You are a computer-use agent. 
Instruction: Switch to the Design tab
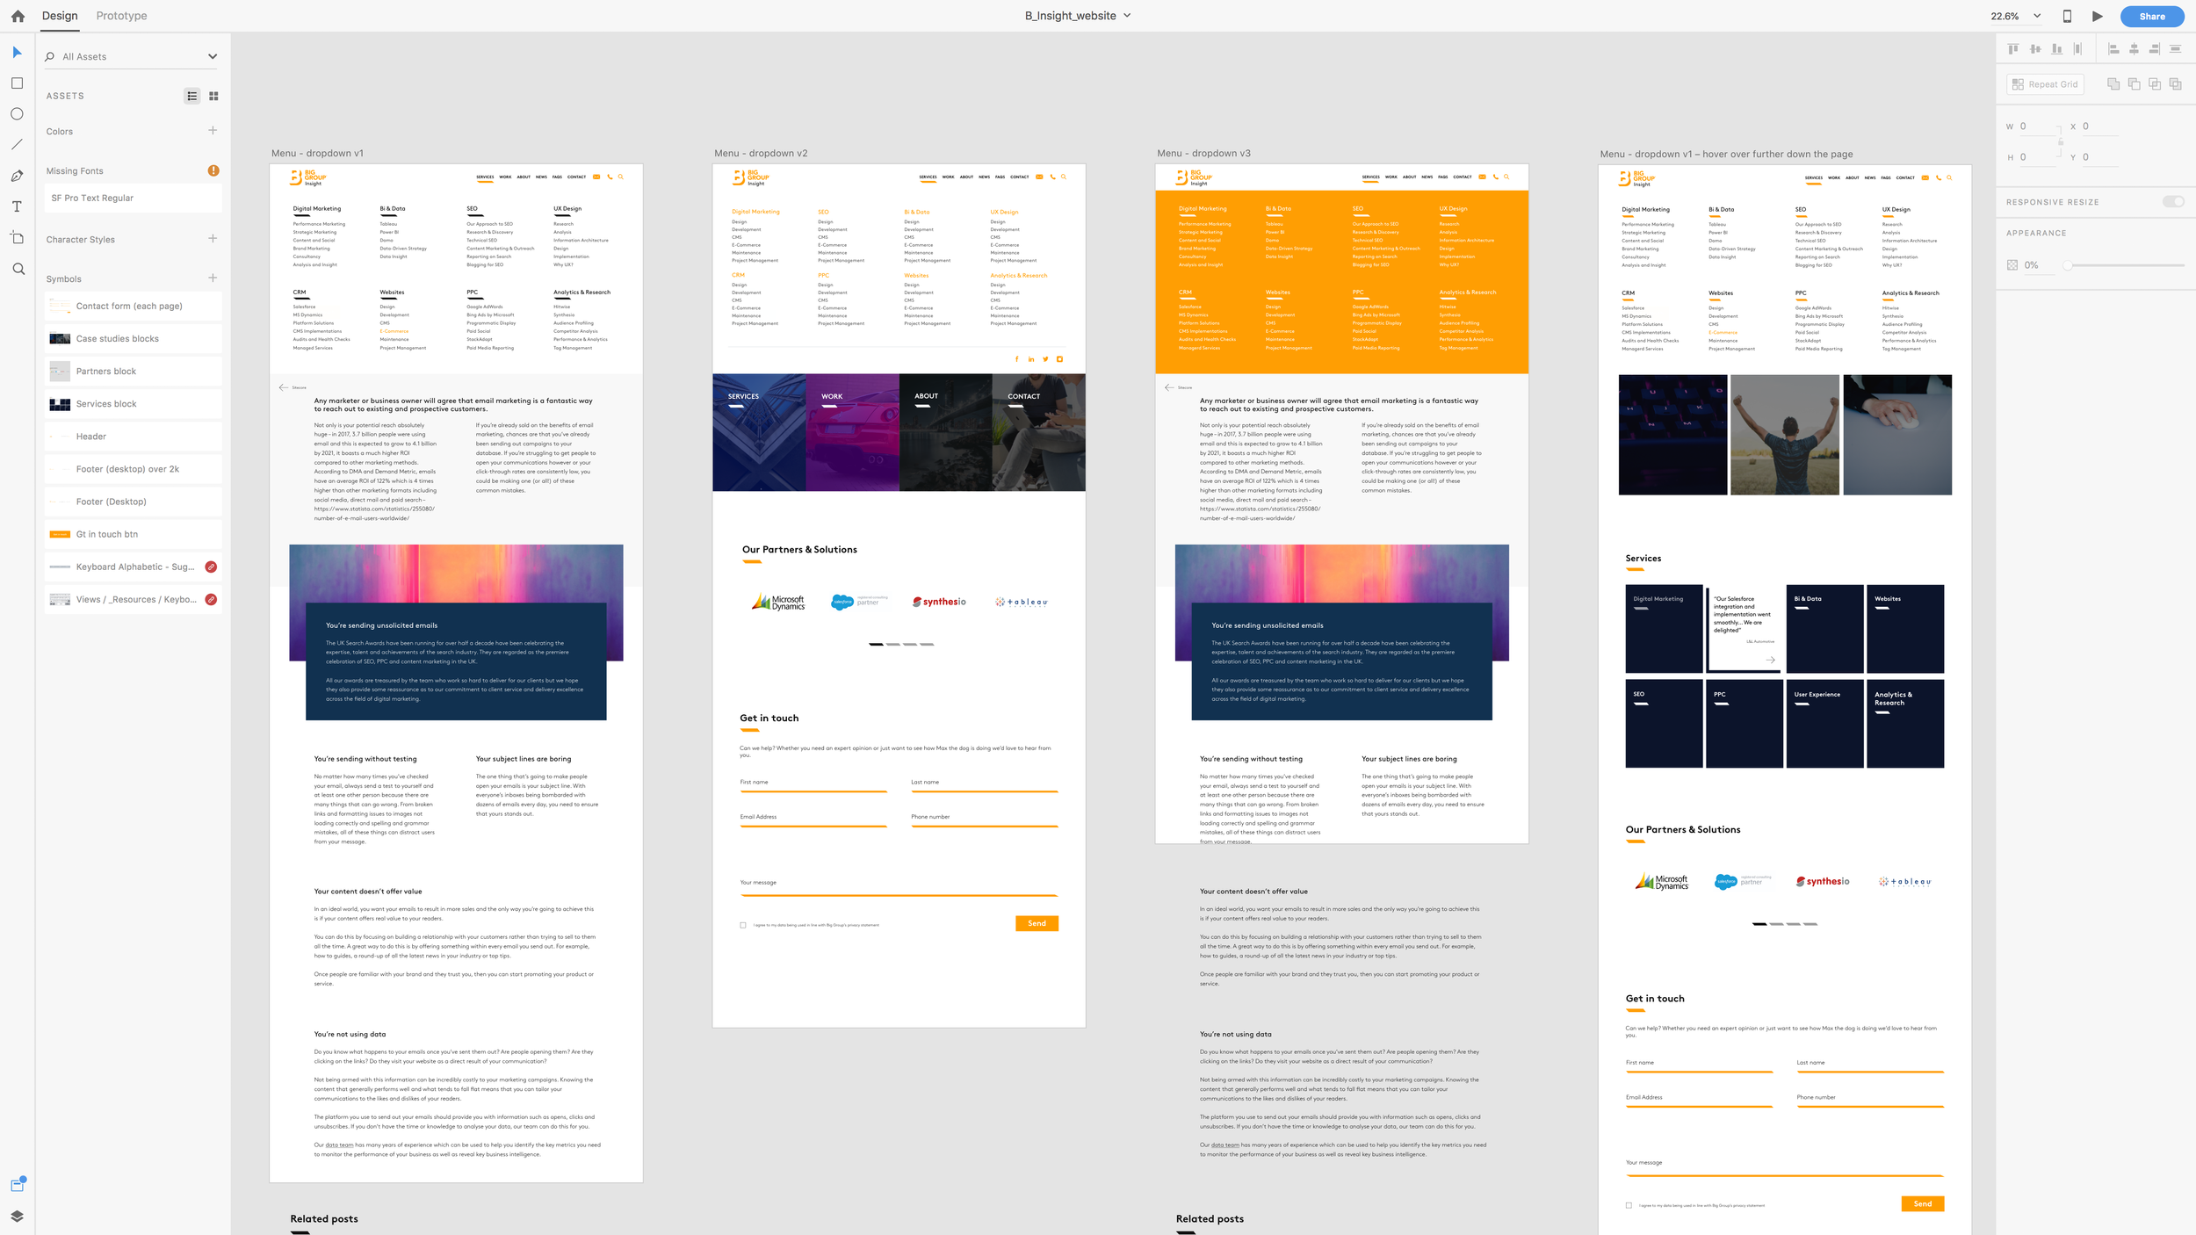point(60,16)
